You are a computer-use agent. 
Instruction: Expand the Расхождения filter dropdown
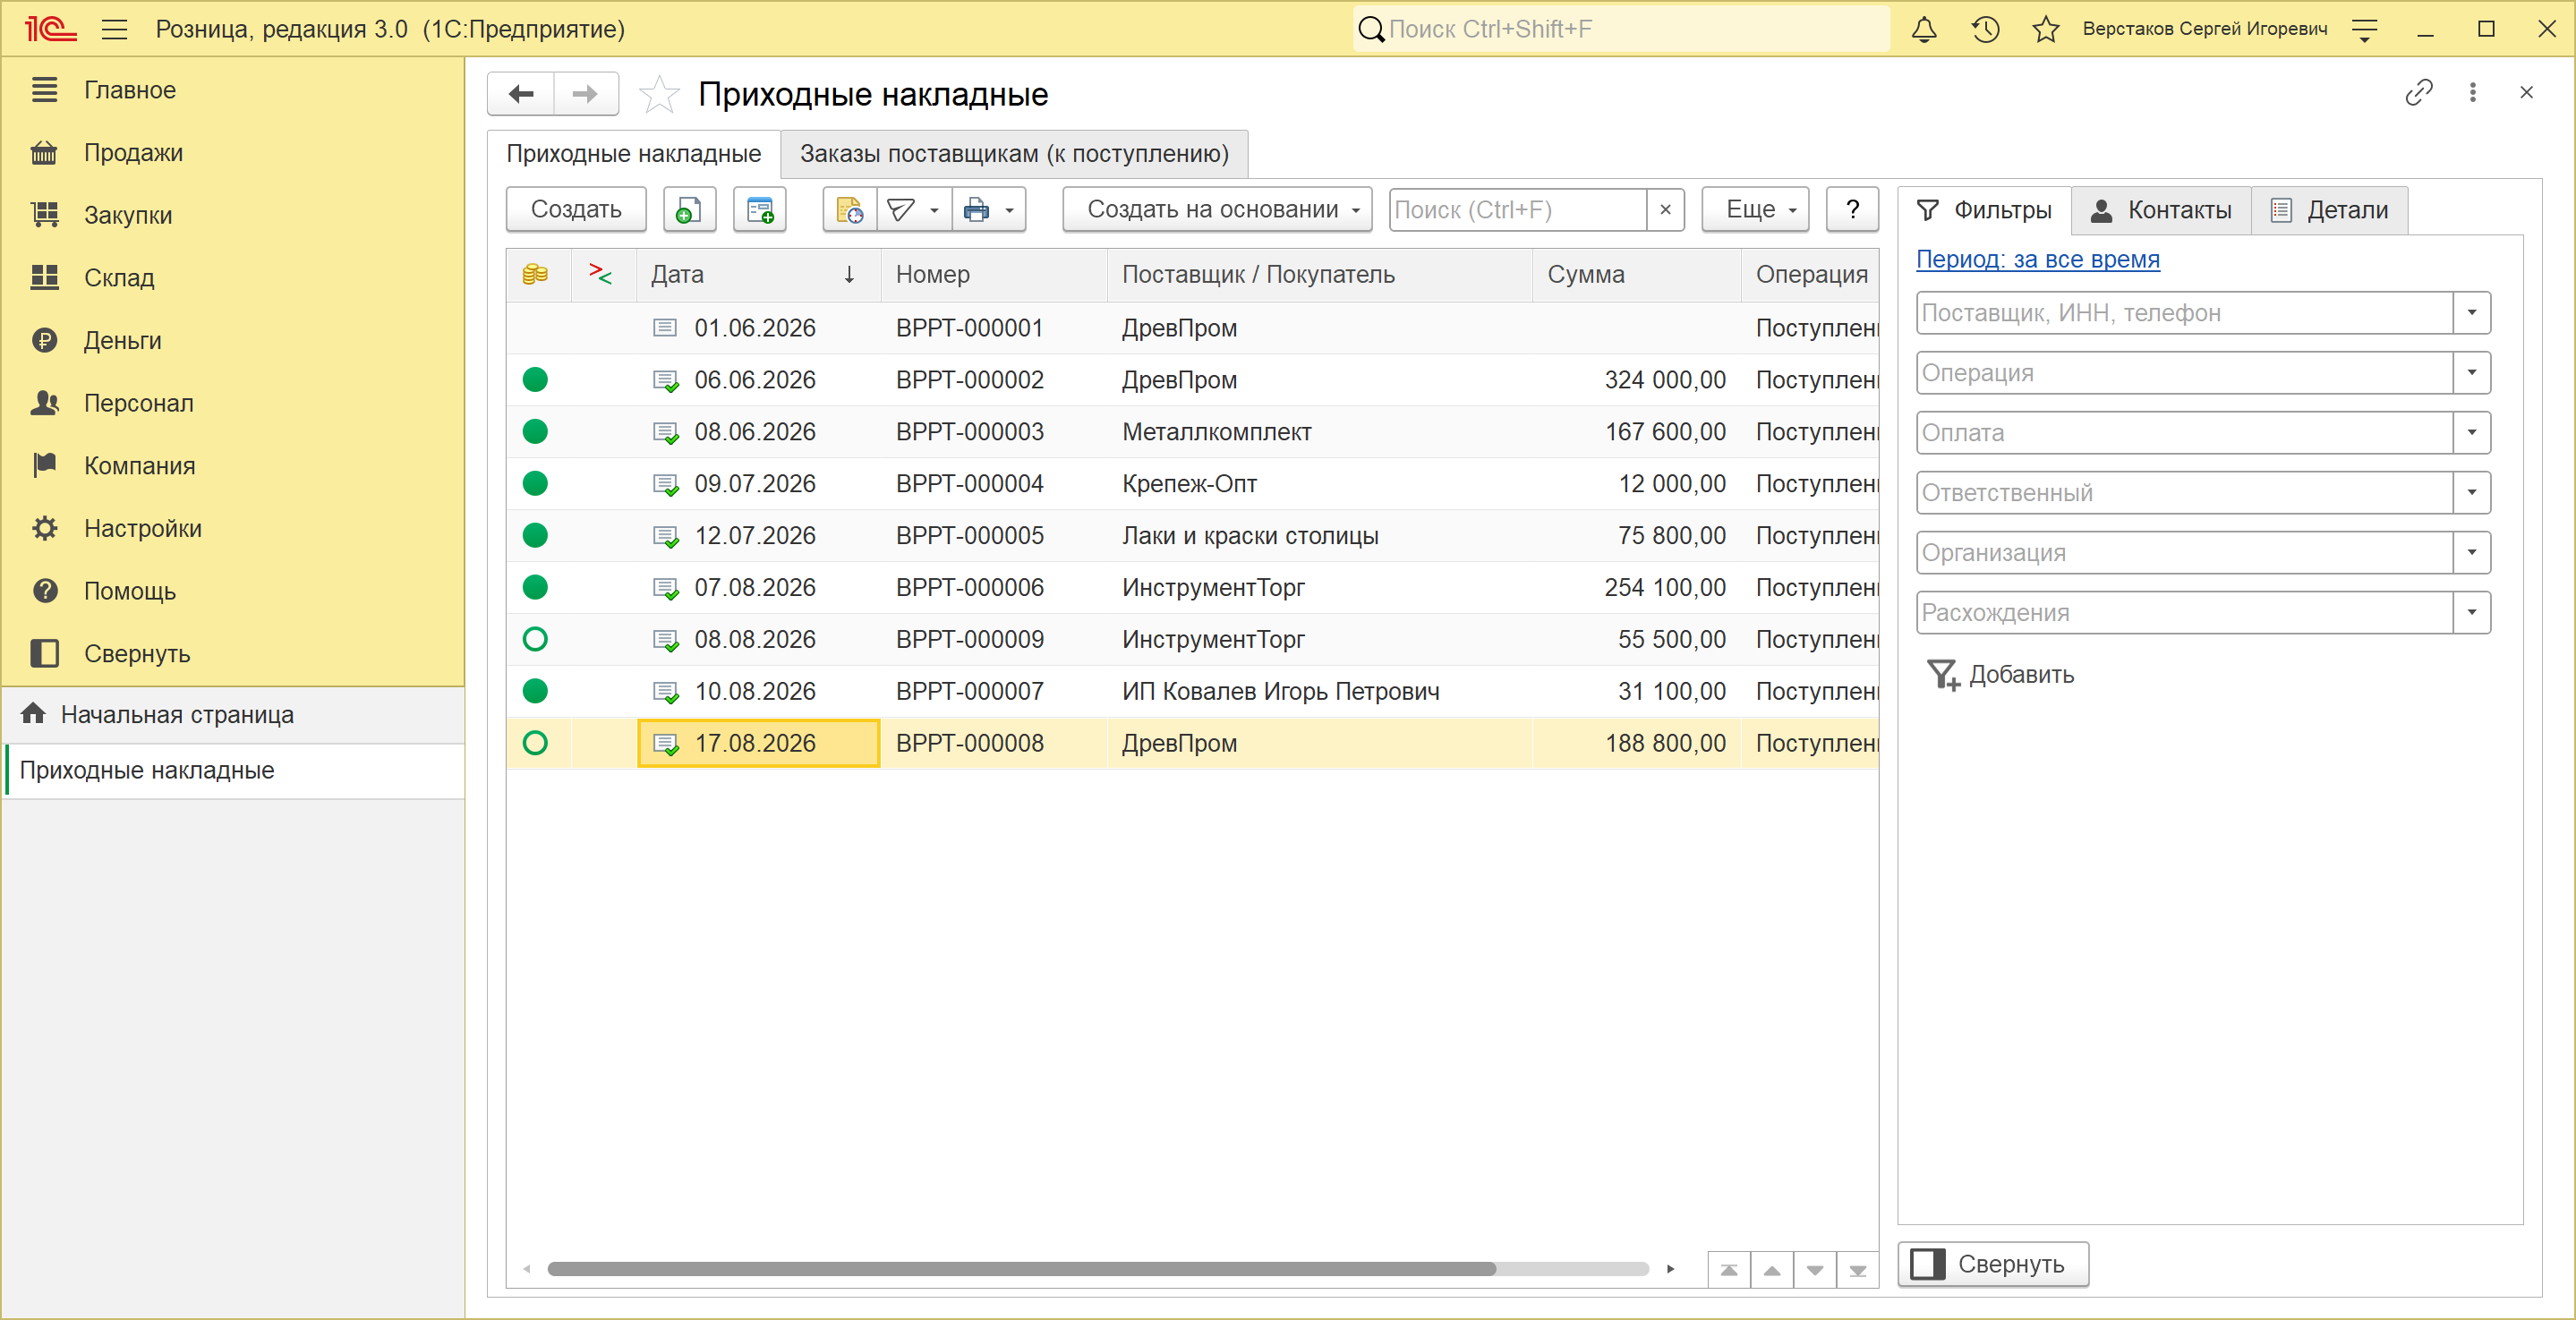[x=2471, y=613]
